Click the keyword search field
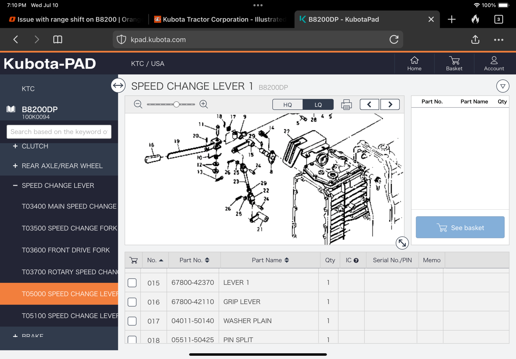 tap(59, 132)
